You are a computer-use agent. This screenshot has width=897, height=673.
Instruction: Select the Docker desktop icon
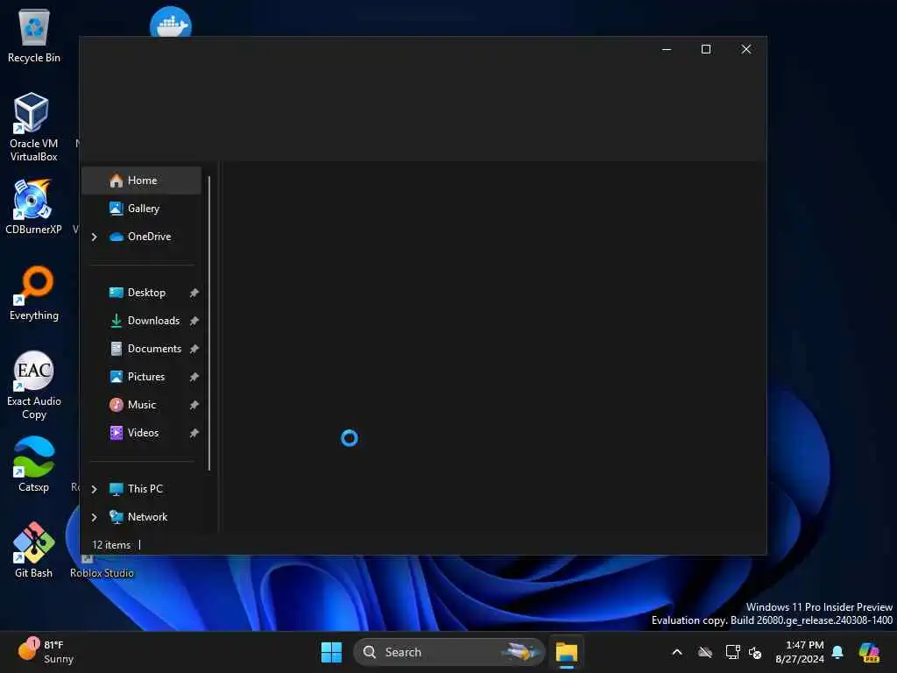click(x=171, y=23)
